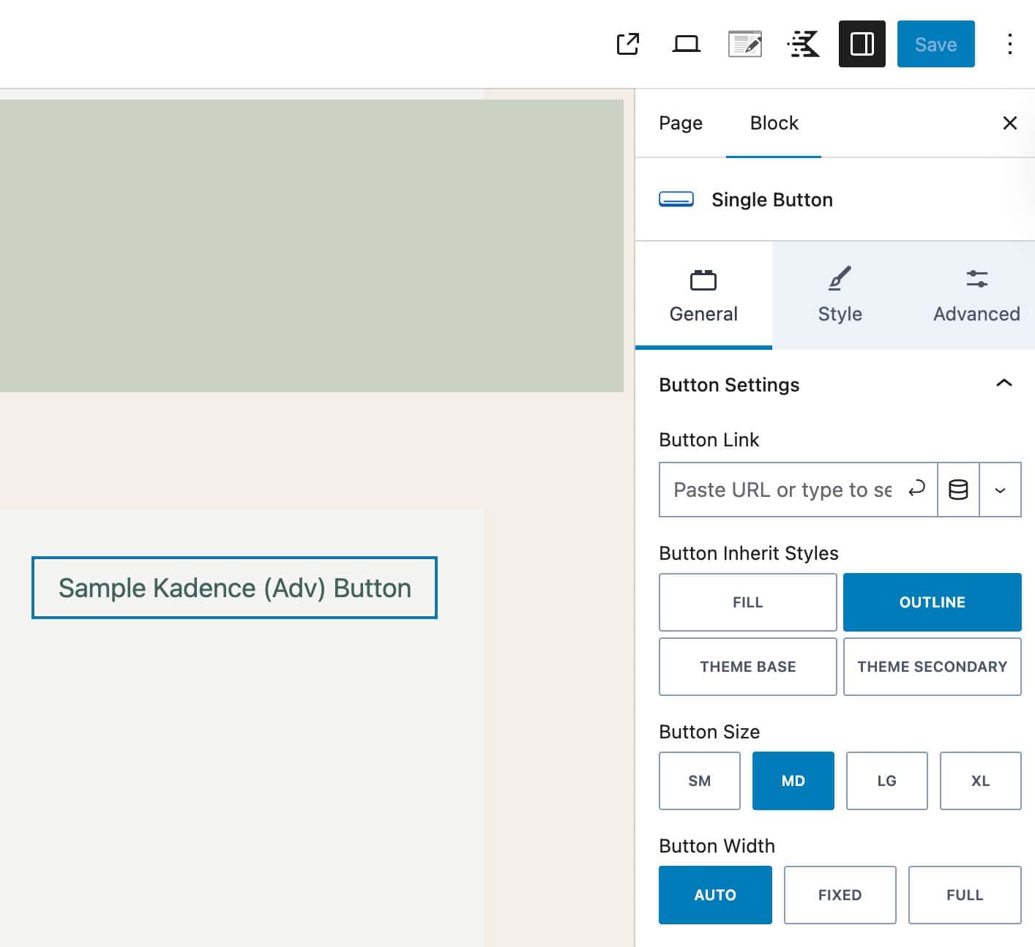Open the laptop device preview icon

pos(686,44)
